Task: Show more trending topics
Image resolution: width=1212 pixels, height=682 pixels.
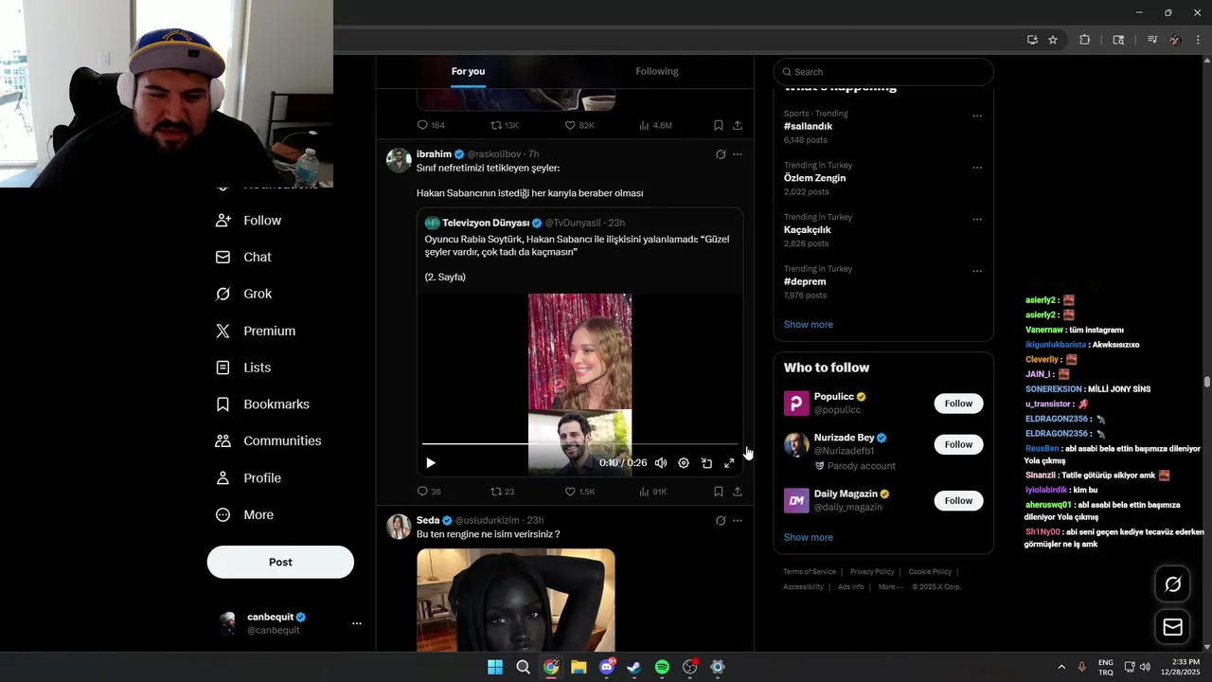Action: tap(808, 325)
